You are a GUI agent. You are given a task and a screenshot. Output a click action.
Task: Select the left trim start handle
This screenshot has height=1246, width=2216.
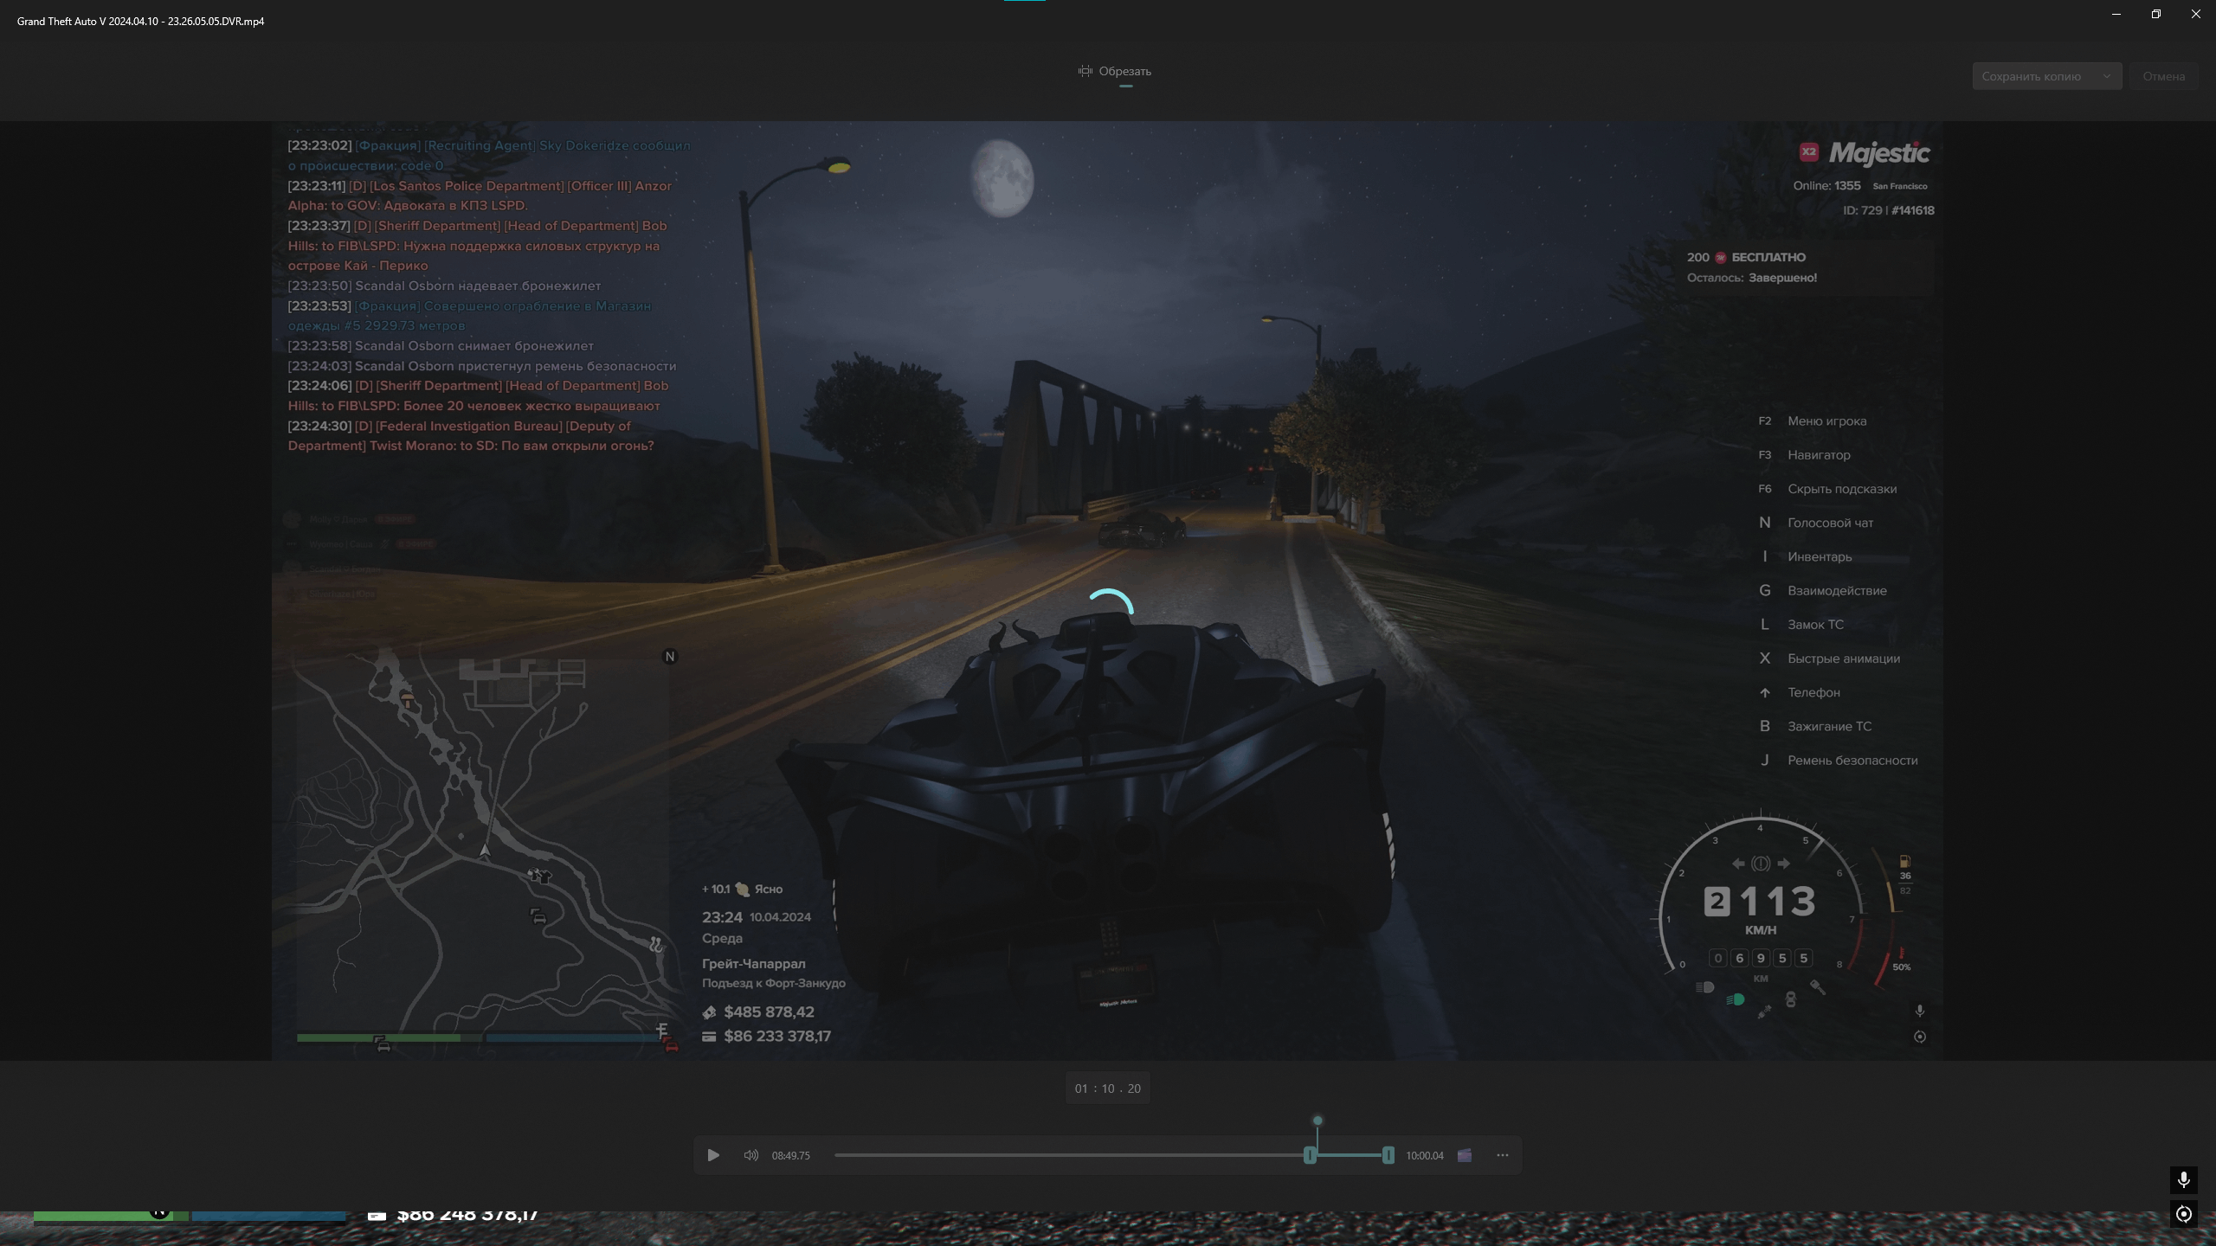[x=1311, y=1155]
